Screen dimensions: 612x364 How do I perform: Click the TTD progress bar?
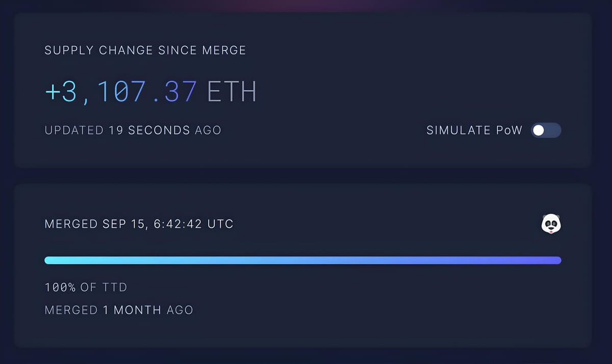pos(303,260)
